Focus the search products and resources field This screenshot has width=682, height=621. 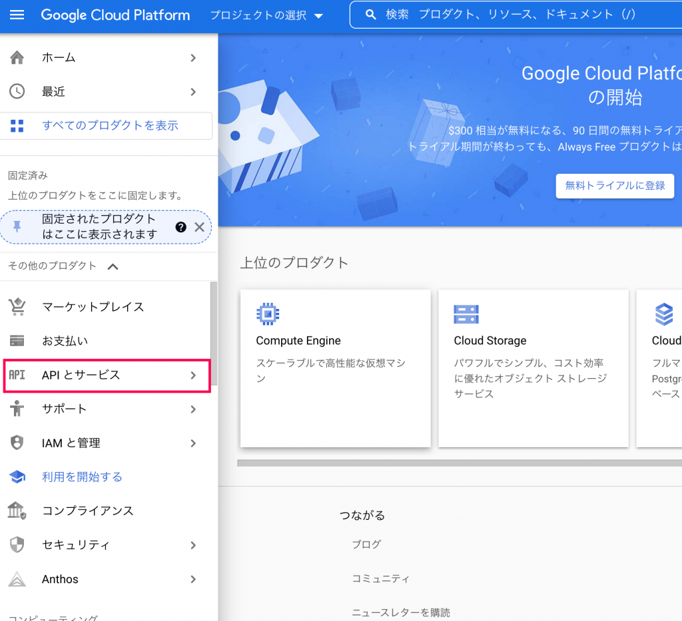tap(516, 15)
